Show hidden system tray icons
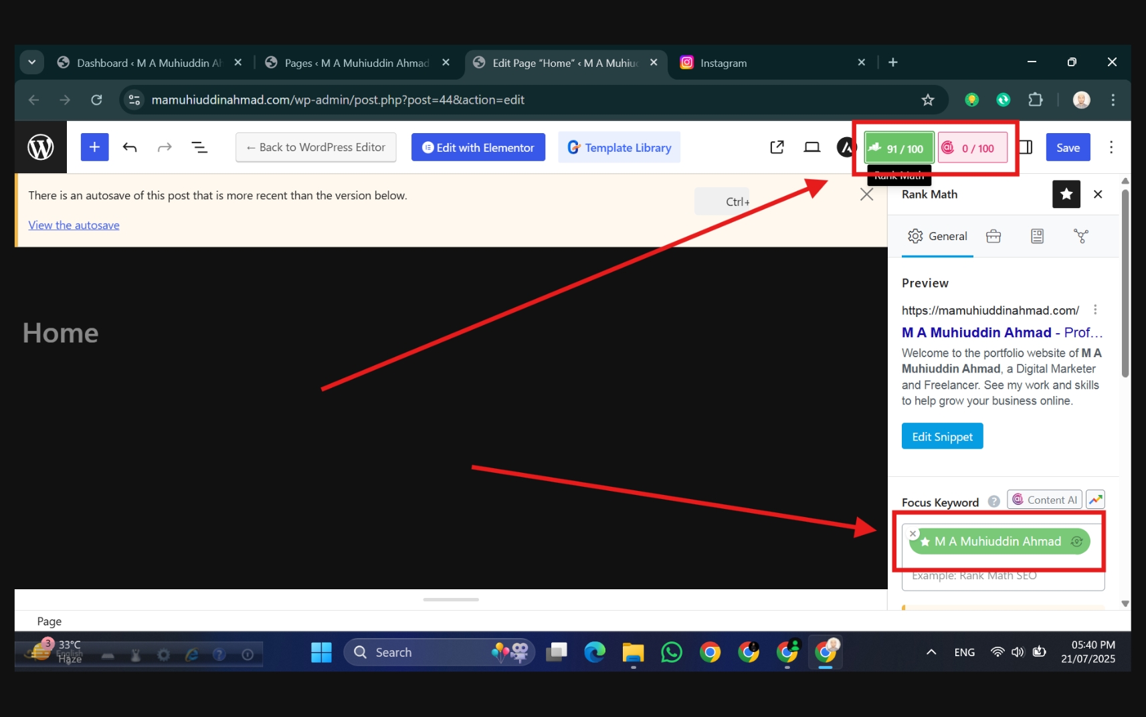The height and width of the screenshot is (717, 1146). (x=931, y=652)
